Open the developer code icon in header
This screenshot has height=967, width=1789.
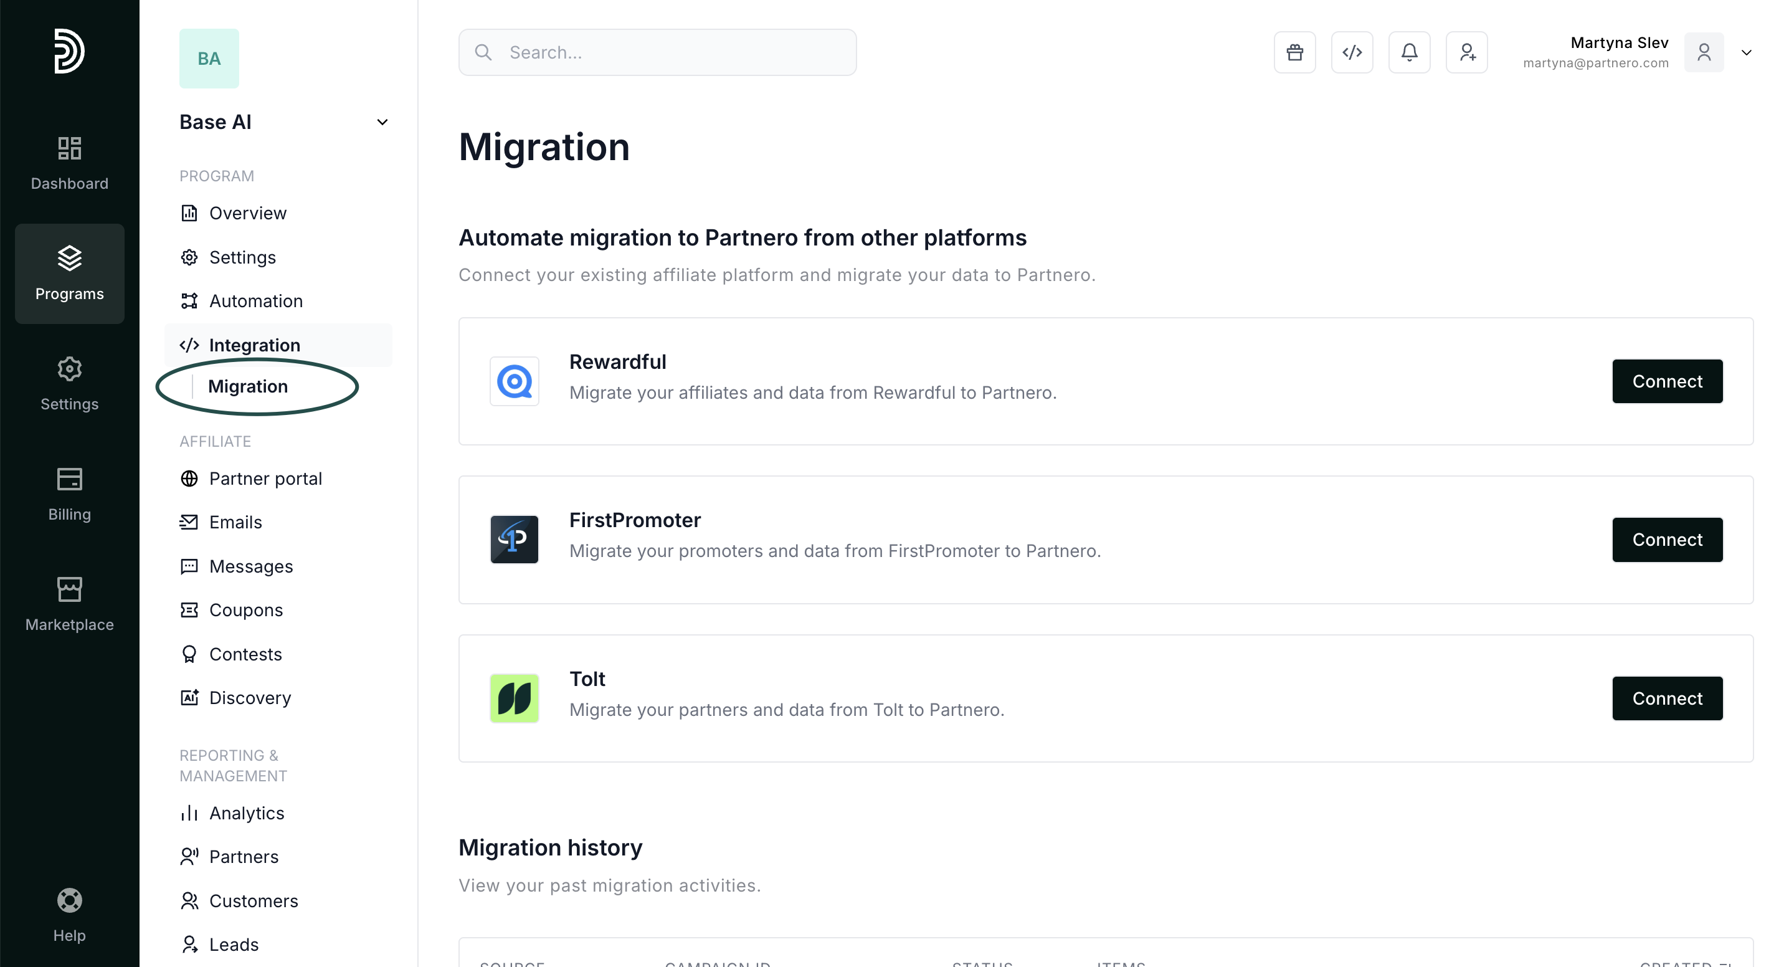pyautogui.click(x=1352, y=52)
